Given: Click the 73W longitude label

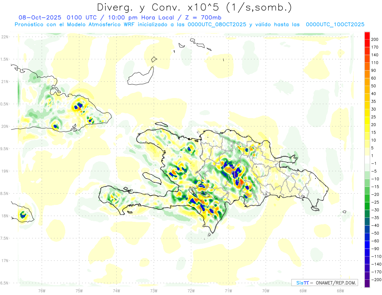Looking at the screenshot, I should click(154, 291).
